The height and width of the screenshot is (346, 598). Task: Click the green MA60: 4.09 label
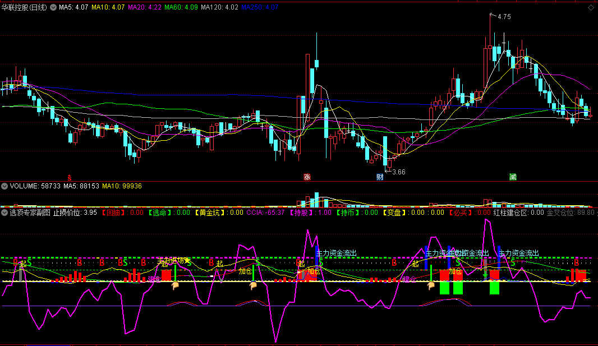181,7
